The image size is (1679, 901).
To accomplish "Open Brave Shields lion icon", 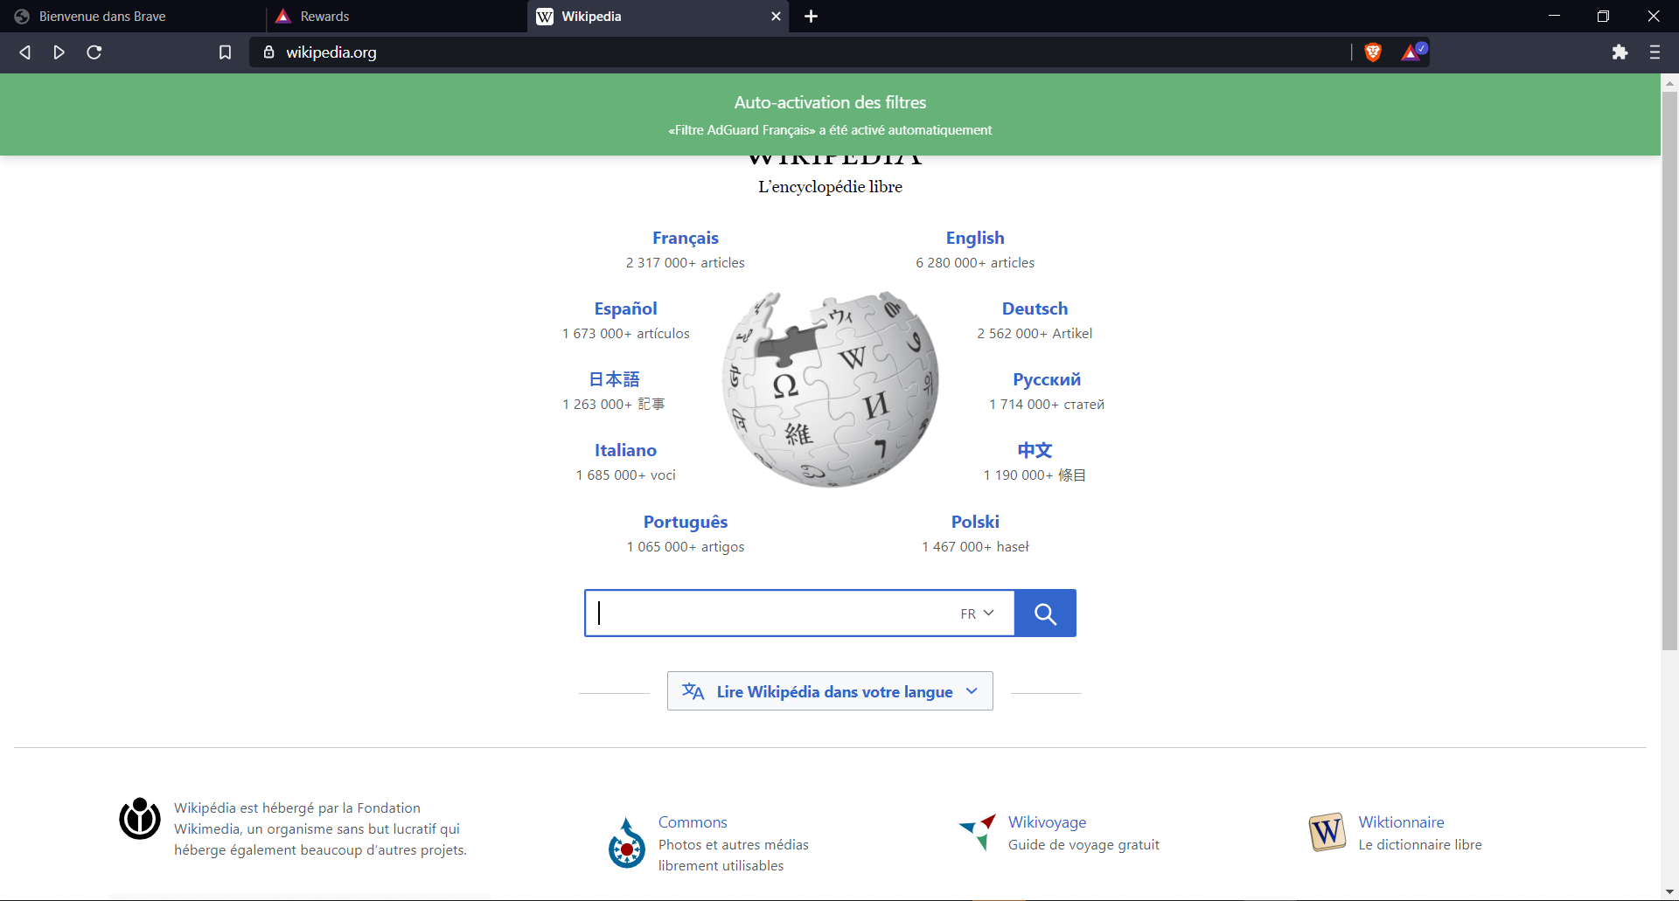I will point(1373,52).
